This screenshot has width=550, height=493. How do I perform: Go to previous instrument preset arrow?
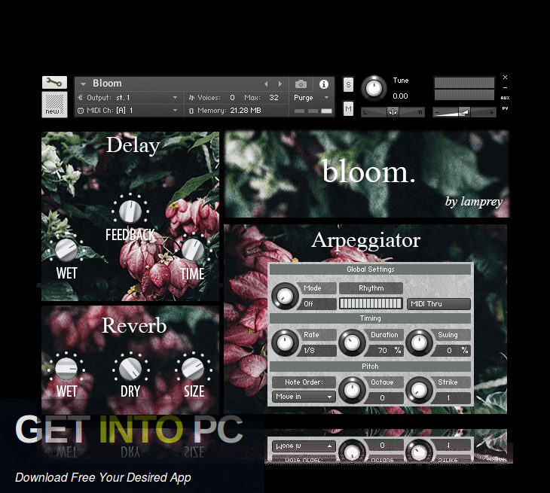(266, 84)
